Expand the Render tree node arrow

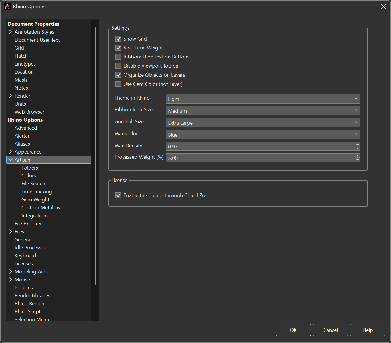pos(11,96)
